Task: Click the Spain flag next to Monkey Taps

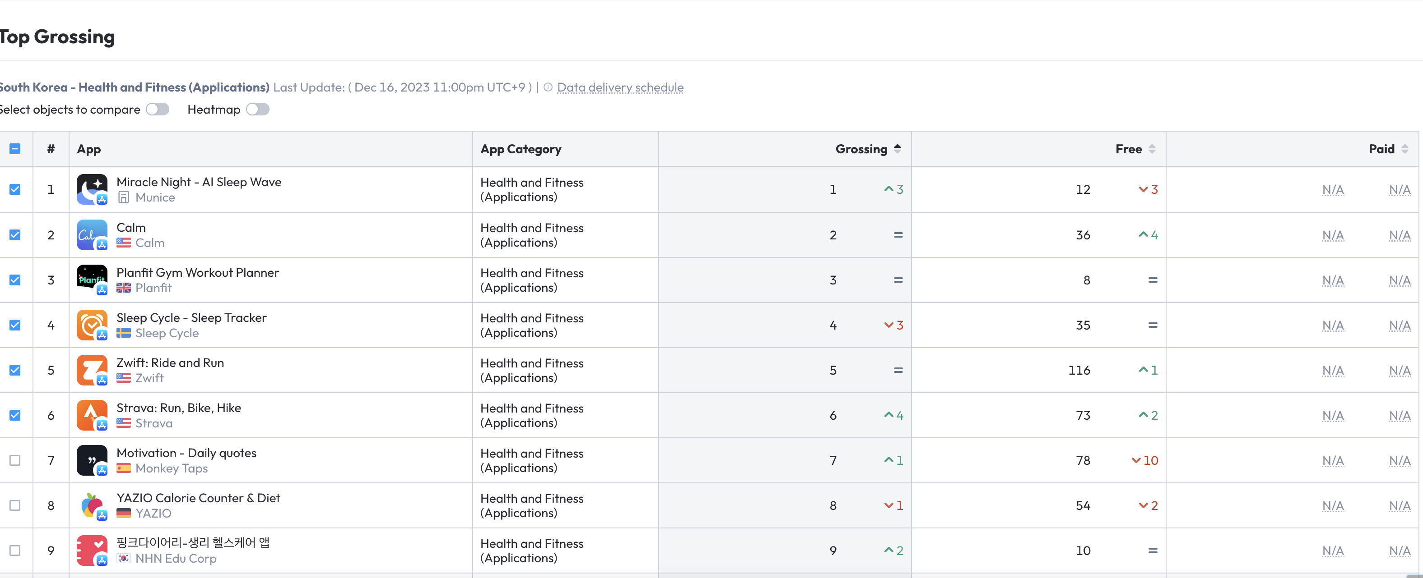Action: pyautogui.click(x=124, y=468)
